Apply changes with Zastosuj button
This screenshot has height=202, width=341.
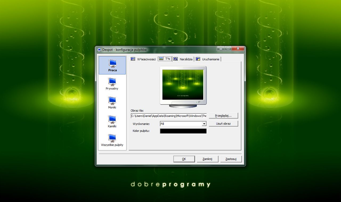(231, 159)
